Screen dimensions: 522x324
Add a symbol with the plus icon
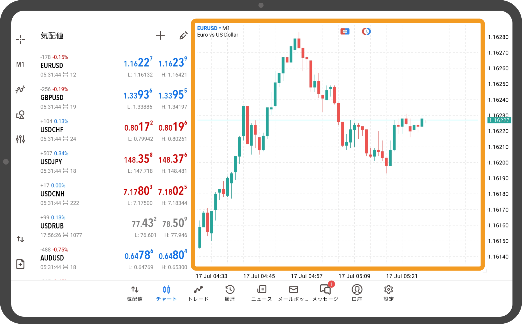tap(160, 36)
